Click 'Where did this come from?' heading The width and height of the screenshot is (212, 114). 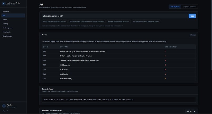click(52, 111)
